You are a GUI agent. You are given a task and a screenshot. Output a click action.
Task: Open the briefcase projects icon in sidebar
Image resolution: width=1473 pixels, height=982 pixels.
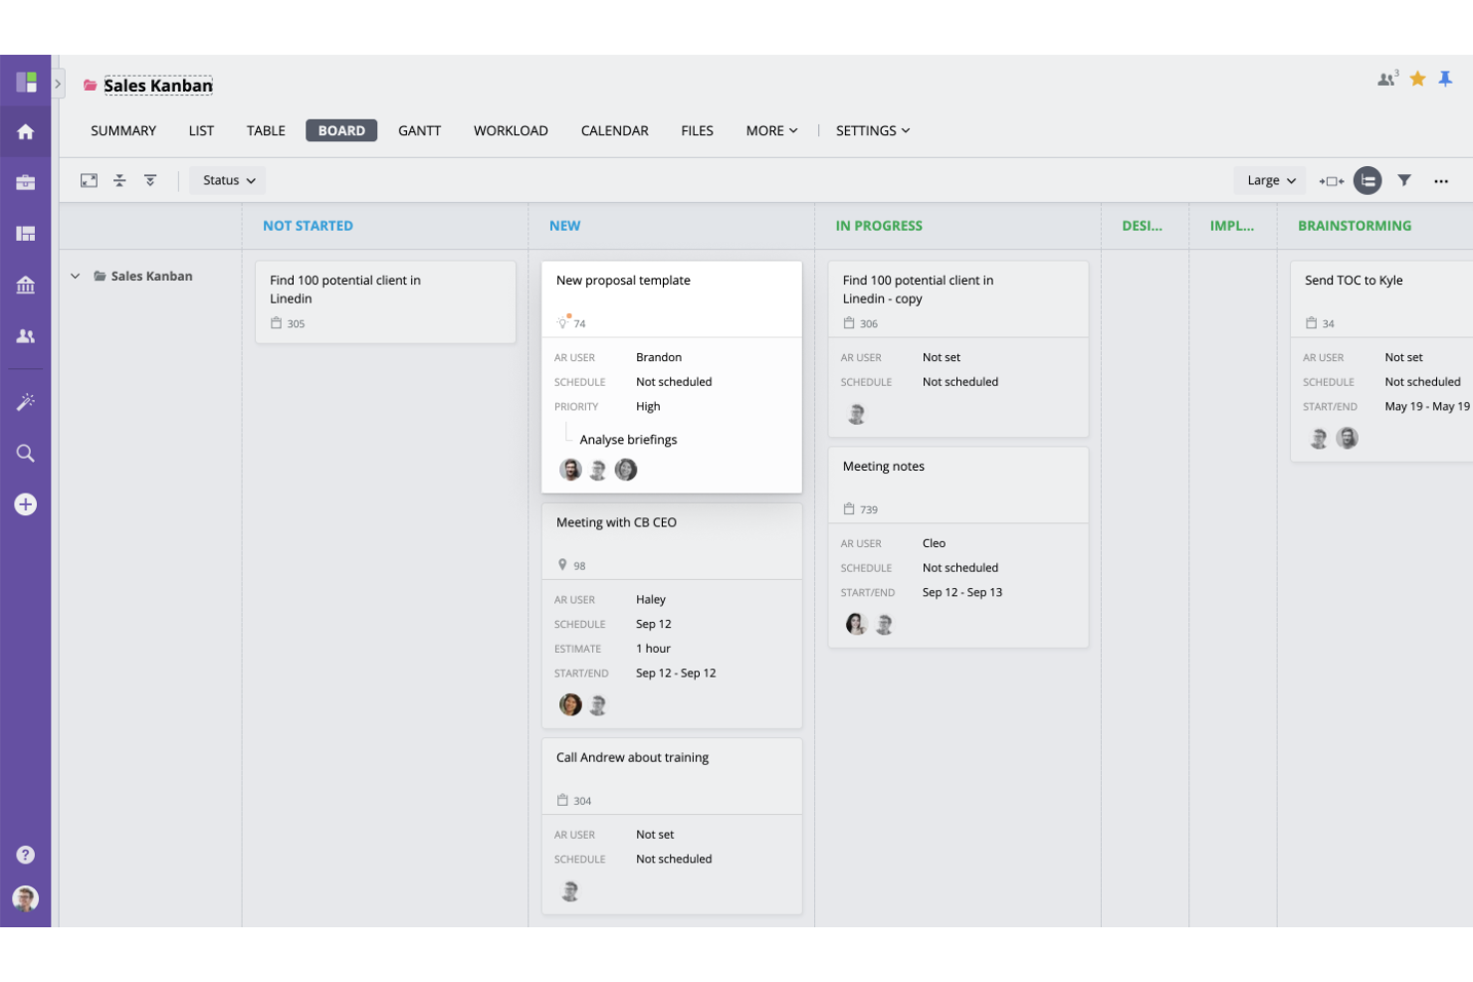tap(26, 183)
